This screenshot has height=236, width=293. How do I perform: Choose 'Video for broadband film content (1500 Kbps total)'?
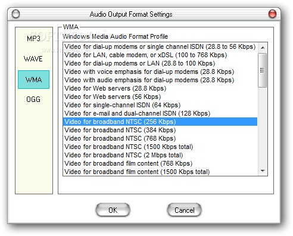pyautogui.click(x=160, y=172)
